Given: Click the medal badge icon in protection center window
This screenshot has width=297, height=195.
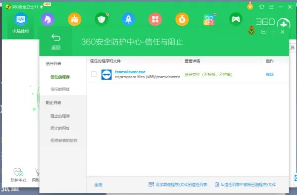Looking at the screenshot, I should 251,30.
